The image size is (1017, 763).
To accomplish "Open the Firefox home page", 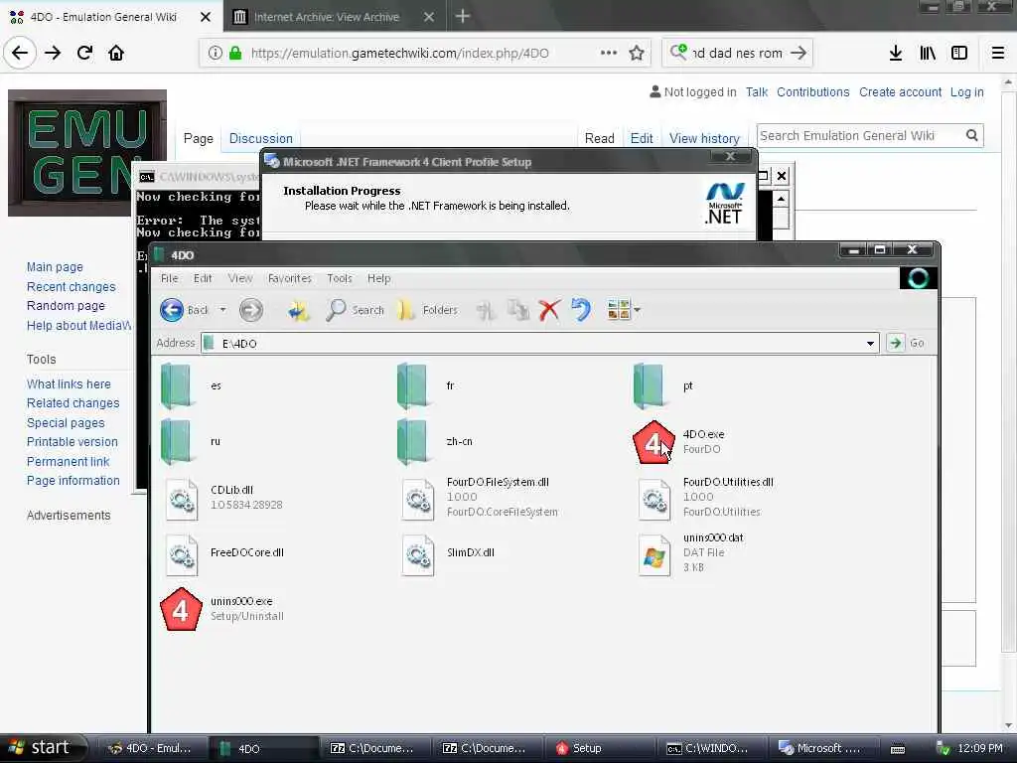I will click(116, 54).
